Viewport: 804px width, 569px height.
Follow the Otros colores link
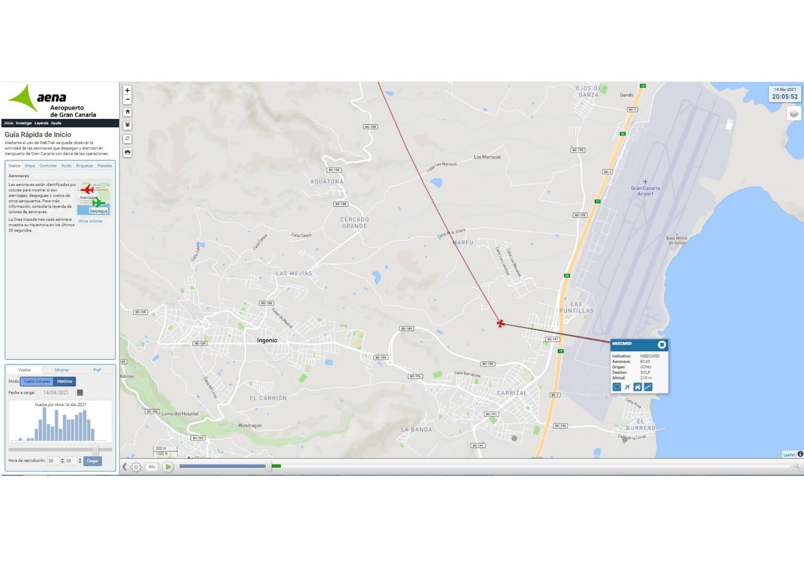(x=90, y=221)
